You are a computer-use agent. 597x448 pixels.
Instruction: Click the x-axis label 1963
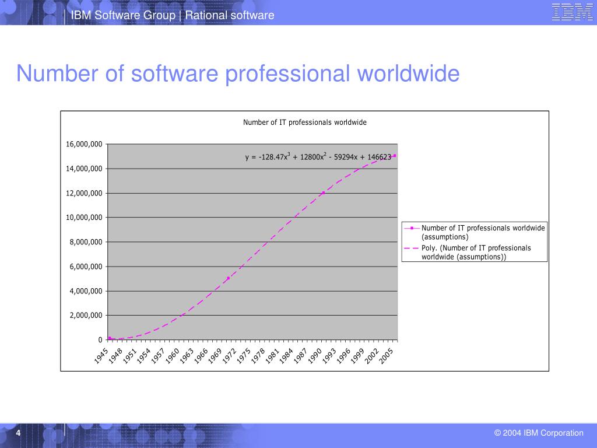[x=187, y=356]
